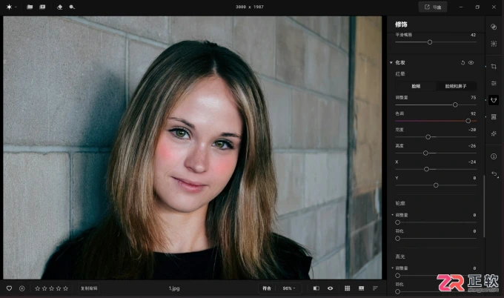Expand the app logo menu arrow
The width and height of the screenshot is (504, 298).
(16, 7)
